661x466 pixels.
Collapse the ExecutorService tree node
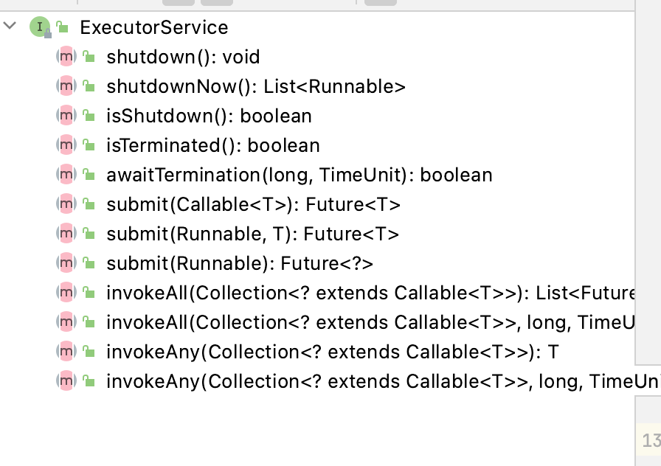[x=10, y=27]
